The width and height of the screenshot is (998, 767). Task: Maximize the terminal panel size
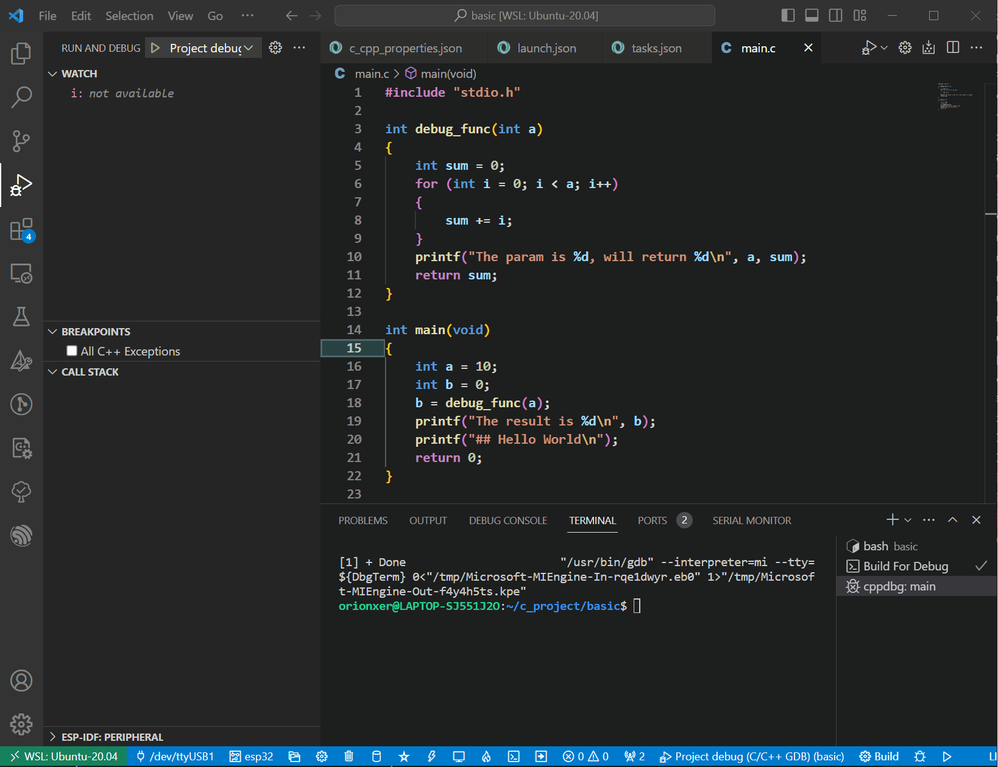pos(952,520)
